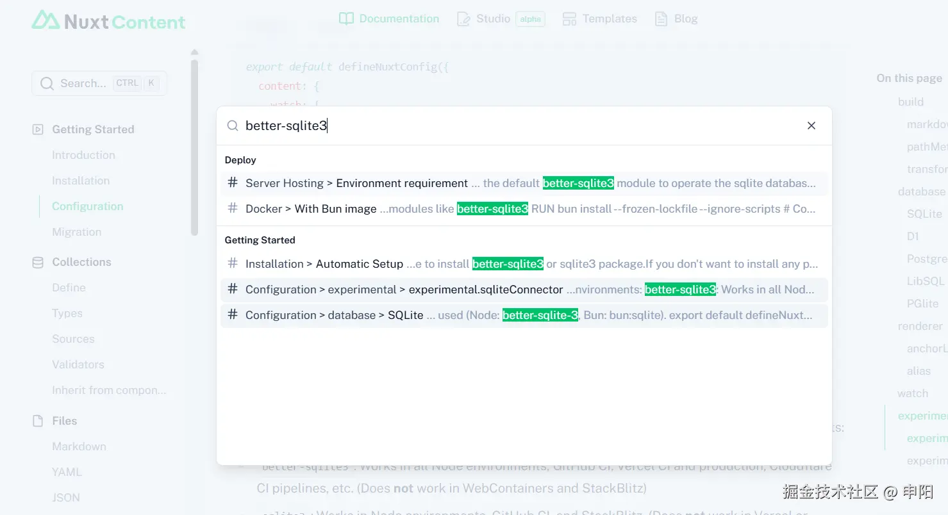Screen dimensions: 948x515
Task: Close the search dialog with X
Action: [x=811, y=126]
